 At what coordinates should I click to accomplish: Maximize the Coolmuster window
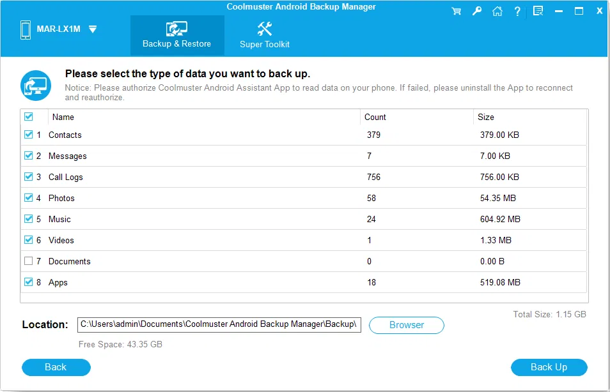579,11
